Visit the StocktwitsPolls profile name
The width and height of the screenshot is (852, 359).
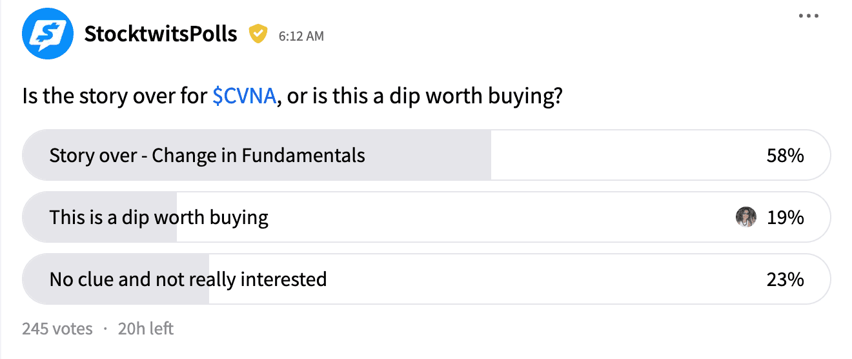pos(161,34)
